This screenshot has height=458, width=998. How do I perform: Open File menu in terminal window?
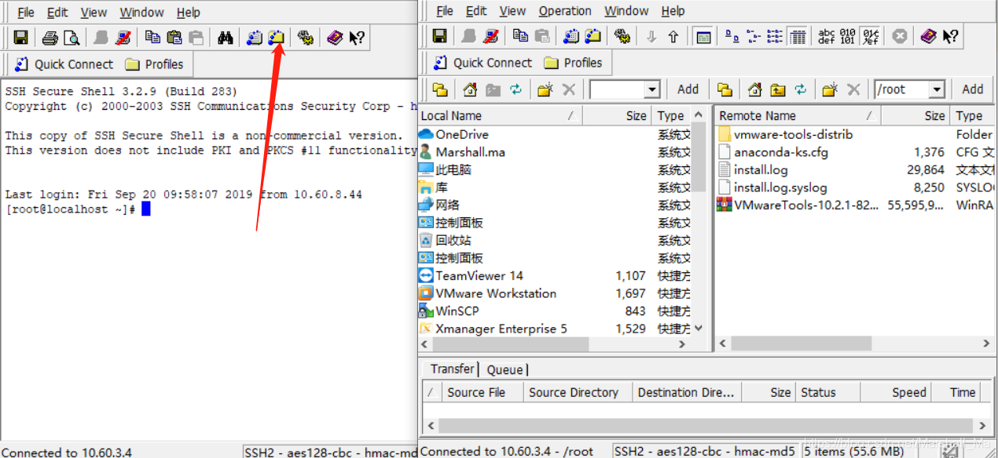point(26,13)
